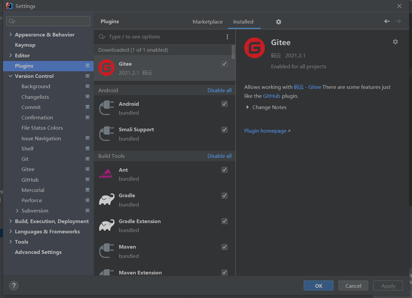
Task: Expand the Editor settings node
Action: [11, 55]
